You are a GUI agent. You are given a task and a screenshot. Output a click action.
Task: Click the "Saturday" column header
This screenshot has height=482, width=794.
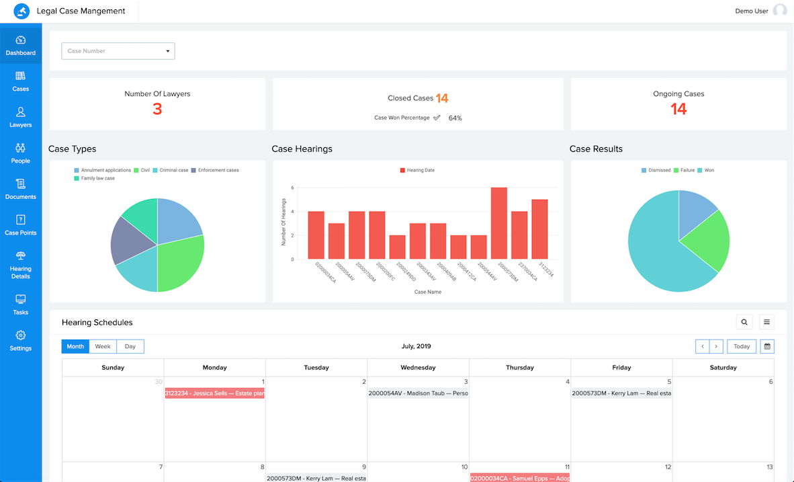pos(723,368)
